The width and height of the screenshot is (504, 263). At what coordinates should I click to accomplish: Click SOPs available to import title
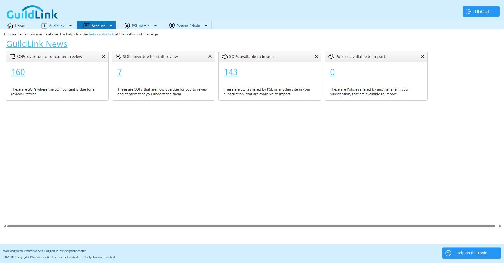pos(252,56)
